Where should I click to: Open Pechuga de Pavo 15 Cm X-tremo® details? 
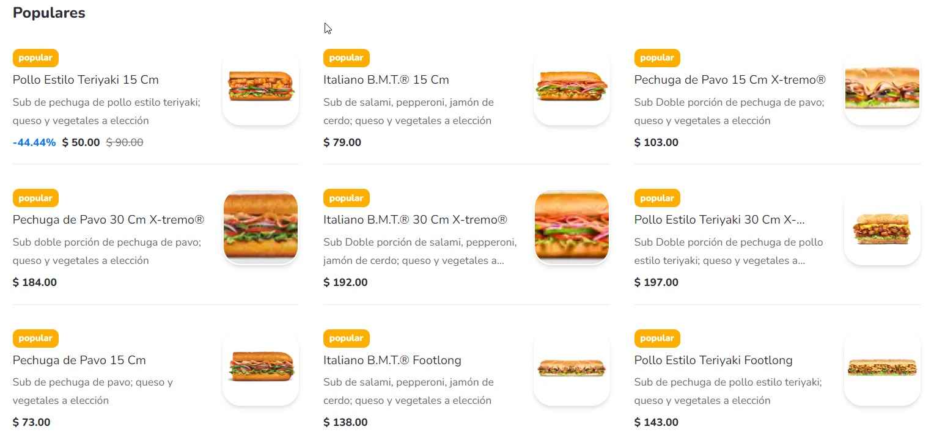click(729, 79)
